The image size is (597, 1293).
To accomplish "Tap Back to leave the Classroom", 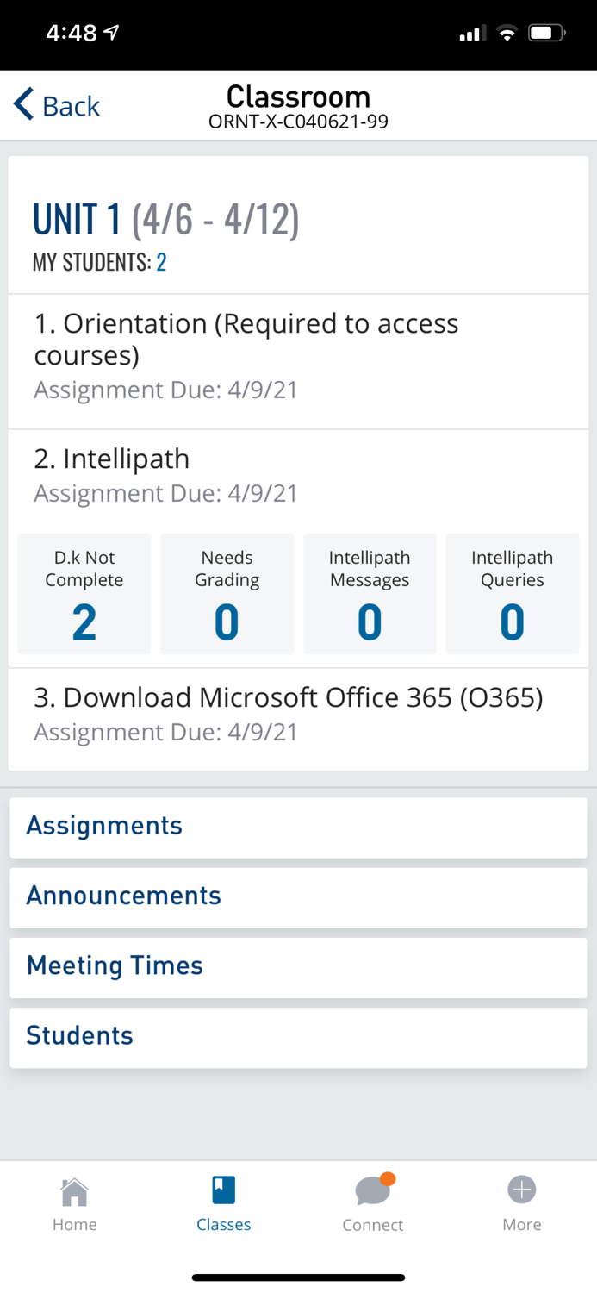I will pos(56,105).
